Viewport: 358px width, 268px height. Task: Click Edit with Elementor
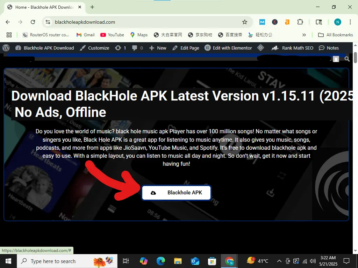coord(228,48)
